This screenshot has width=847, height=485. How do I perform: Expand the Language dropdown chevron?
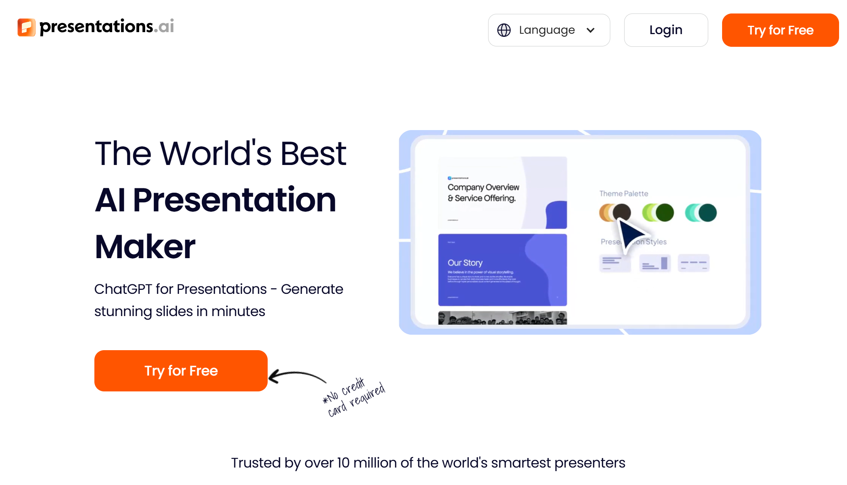tap(590, 30)
